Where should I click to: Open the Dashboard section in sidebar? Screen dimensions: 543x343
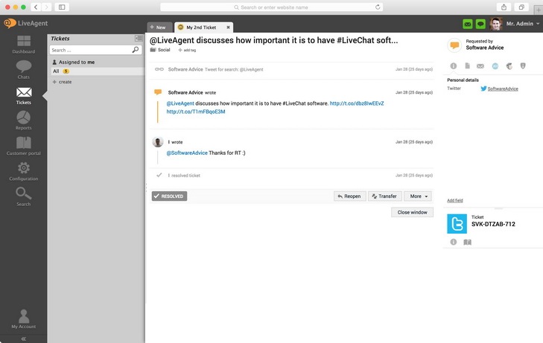tap(24, 45)
